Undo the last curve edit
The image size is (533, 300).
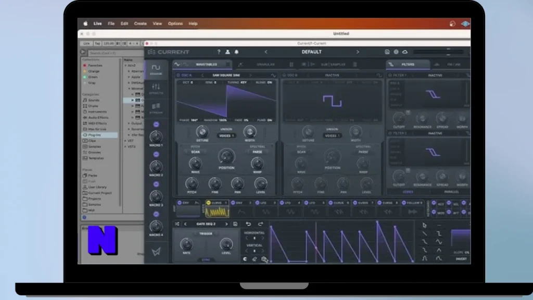248,224
